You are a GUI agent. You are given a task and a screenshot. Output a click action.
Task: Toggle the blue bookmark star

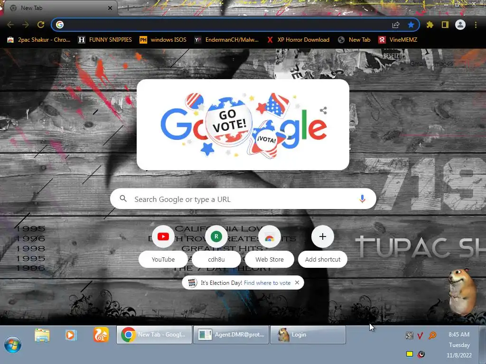click(x=411, y=25)
